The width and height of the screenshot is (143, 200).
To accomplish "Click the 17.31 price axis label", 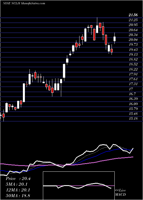I will [x=133, y=84].
